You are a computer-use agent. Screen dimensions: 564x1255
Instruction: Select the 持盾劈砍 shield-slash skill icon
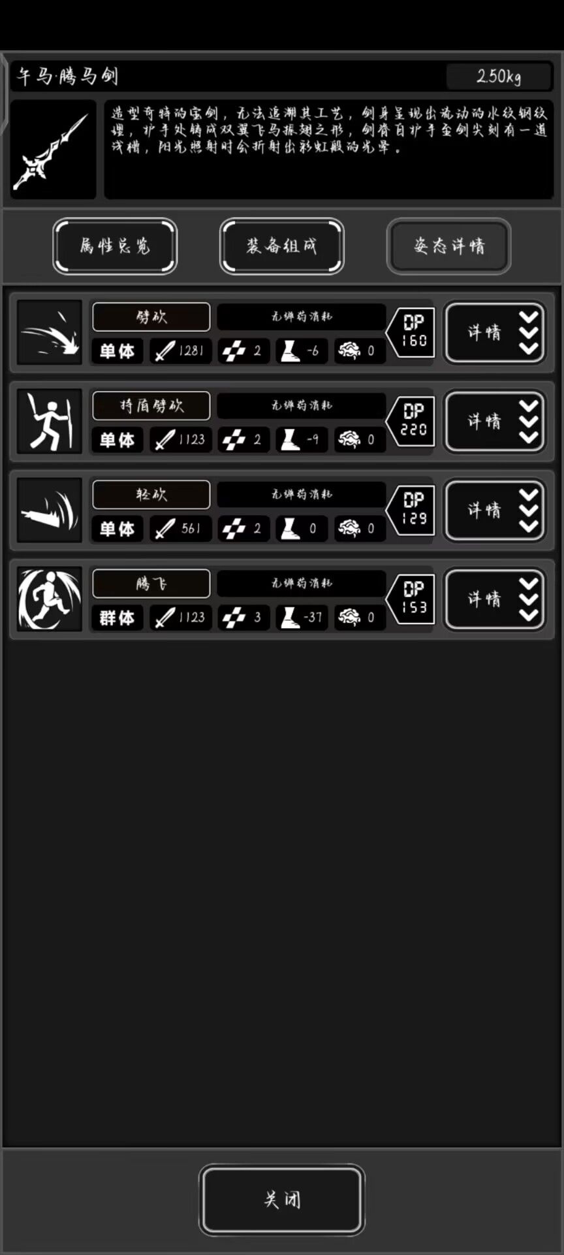click(x=50, y=421)
